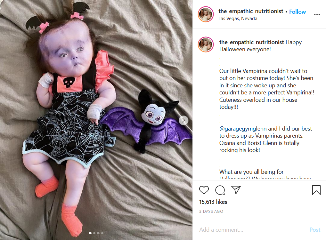Open the 3 DAYS AGO timestamp
This screenshot has height=240, width=326.
(x=211, y=211)
